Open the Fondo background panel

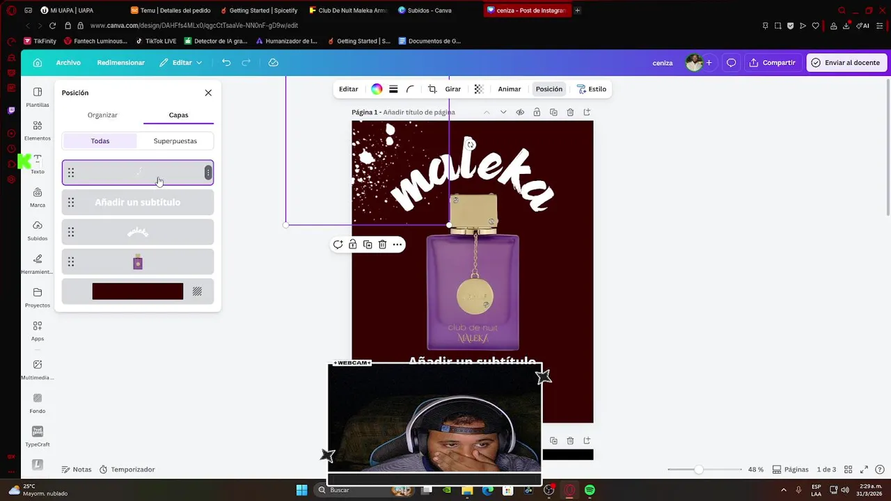(38, 403)
